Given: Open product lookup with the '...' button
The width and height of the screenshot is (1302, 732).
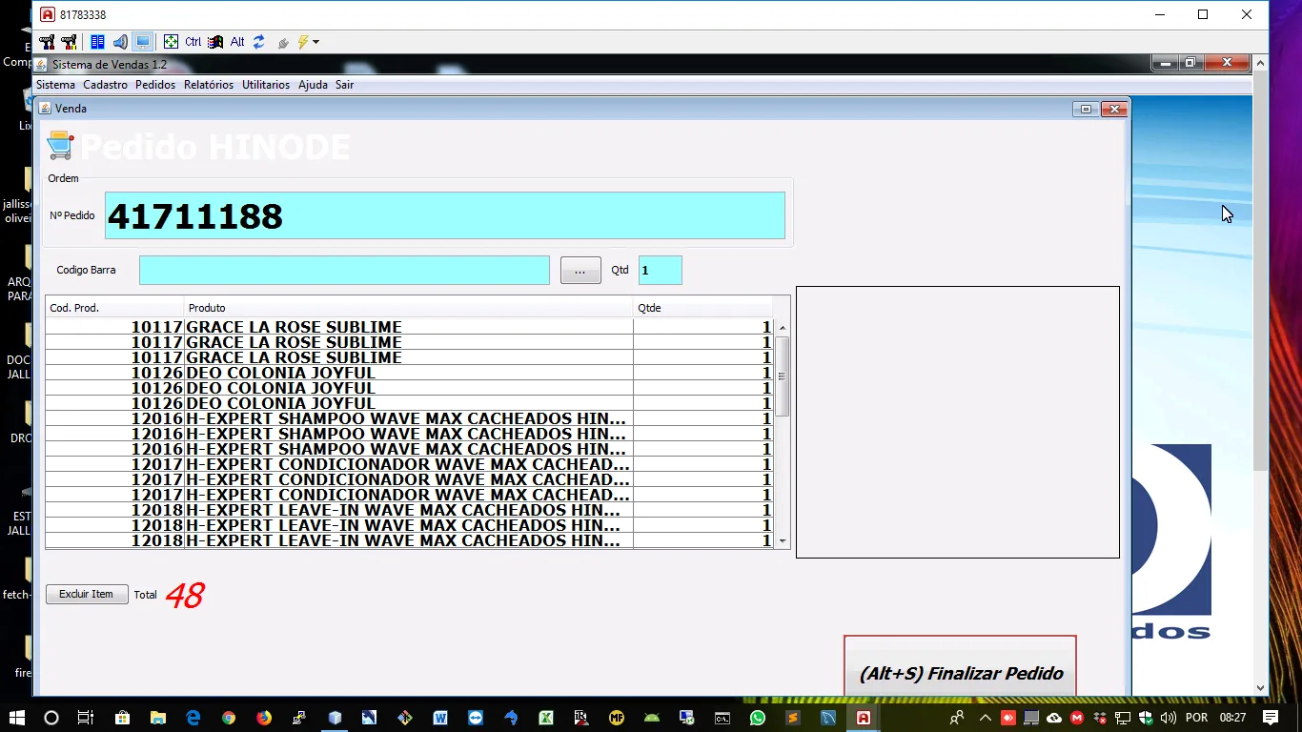Looking at the screenshot, I should 580,271.
